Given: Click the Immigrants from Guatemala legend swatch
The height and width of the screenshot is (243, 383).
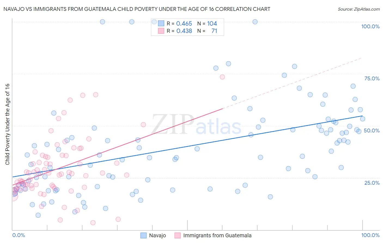Looking at the screenshot, I should coord(178,235).
